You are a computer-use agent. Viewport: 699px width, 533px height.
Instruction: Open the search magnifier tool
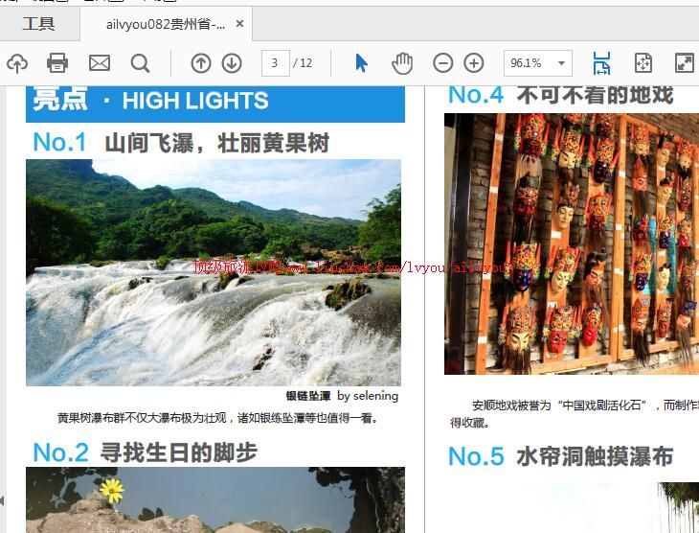coord(140,63)
